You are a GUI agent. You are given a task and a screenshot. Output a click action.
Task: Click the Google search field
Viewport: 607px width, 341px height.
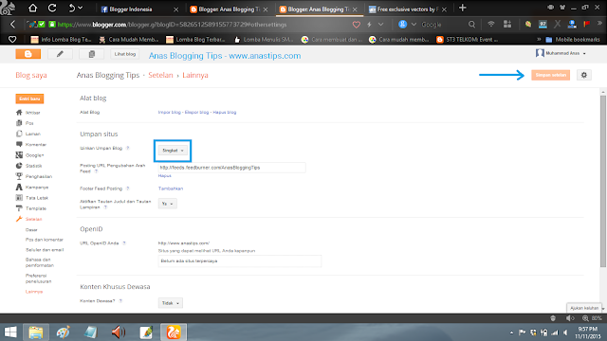(442, 25)
